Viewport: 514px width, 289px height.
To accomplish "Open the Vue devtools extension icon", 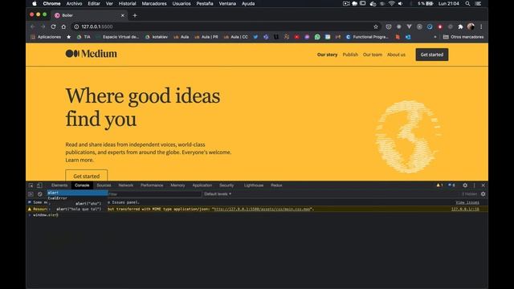I will click(409, 26).
